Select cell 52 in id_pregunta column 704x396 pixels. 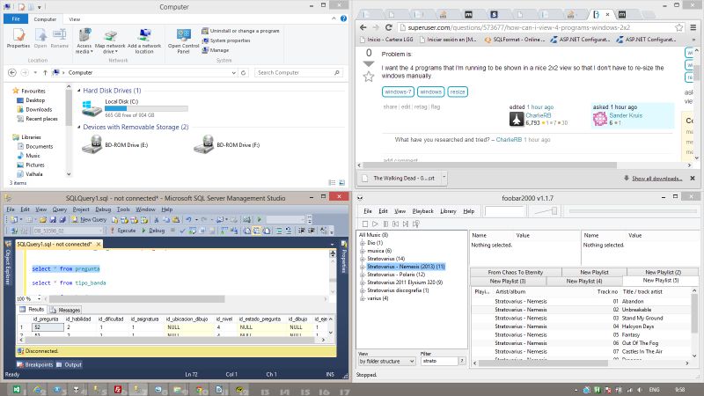(x=48, y=327)
